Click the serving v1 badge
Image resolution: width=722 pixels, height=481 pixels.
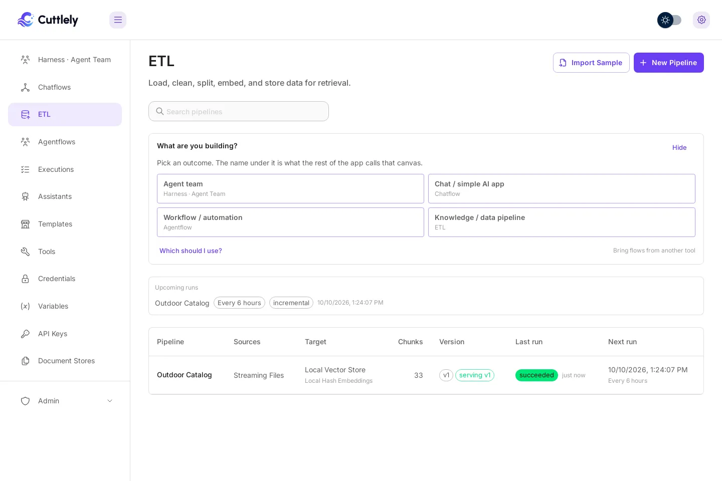tap(475, 375)
